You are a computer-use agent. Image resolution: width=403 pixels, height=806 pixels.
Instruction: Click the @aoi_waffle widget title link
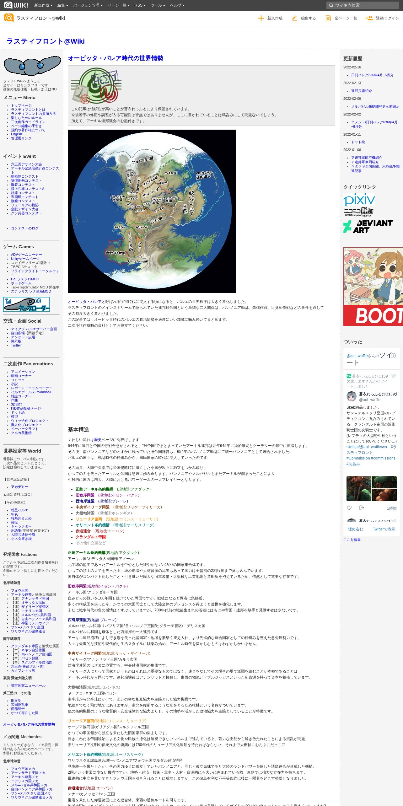pos(357,356)
